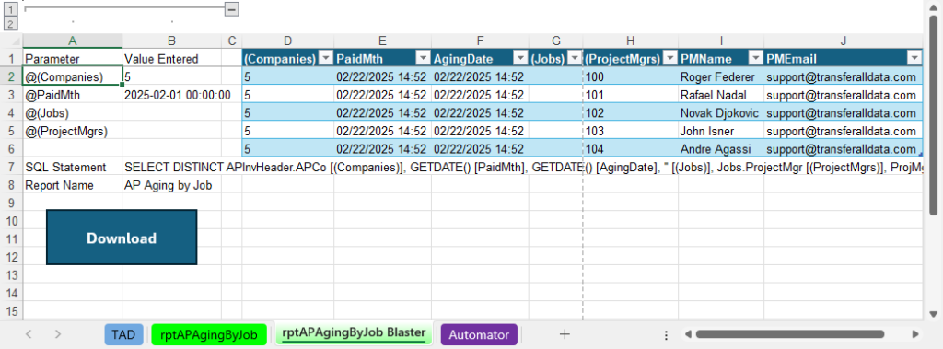Click next sheet navigation arrow
The image size is (943, 349).
[58, 334]
